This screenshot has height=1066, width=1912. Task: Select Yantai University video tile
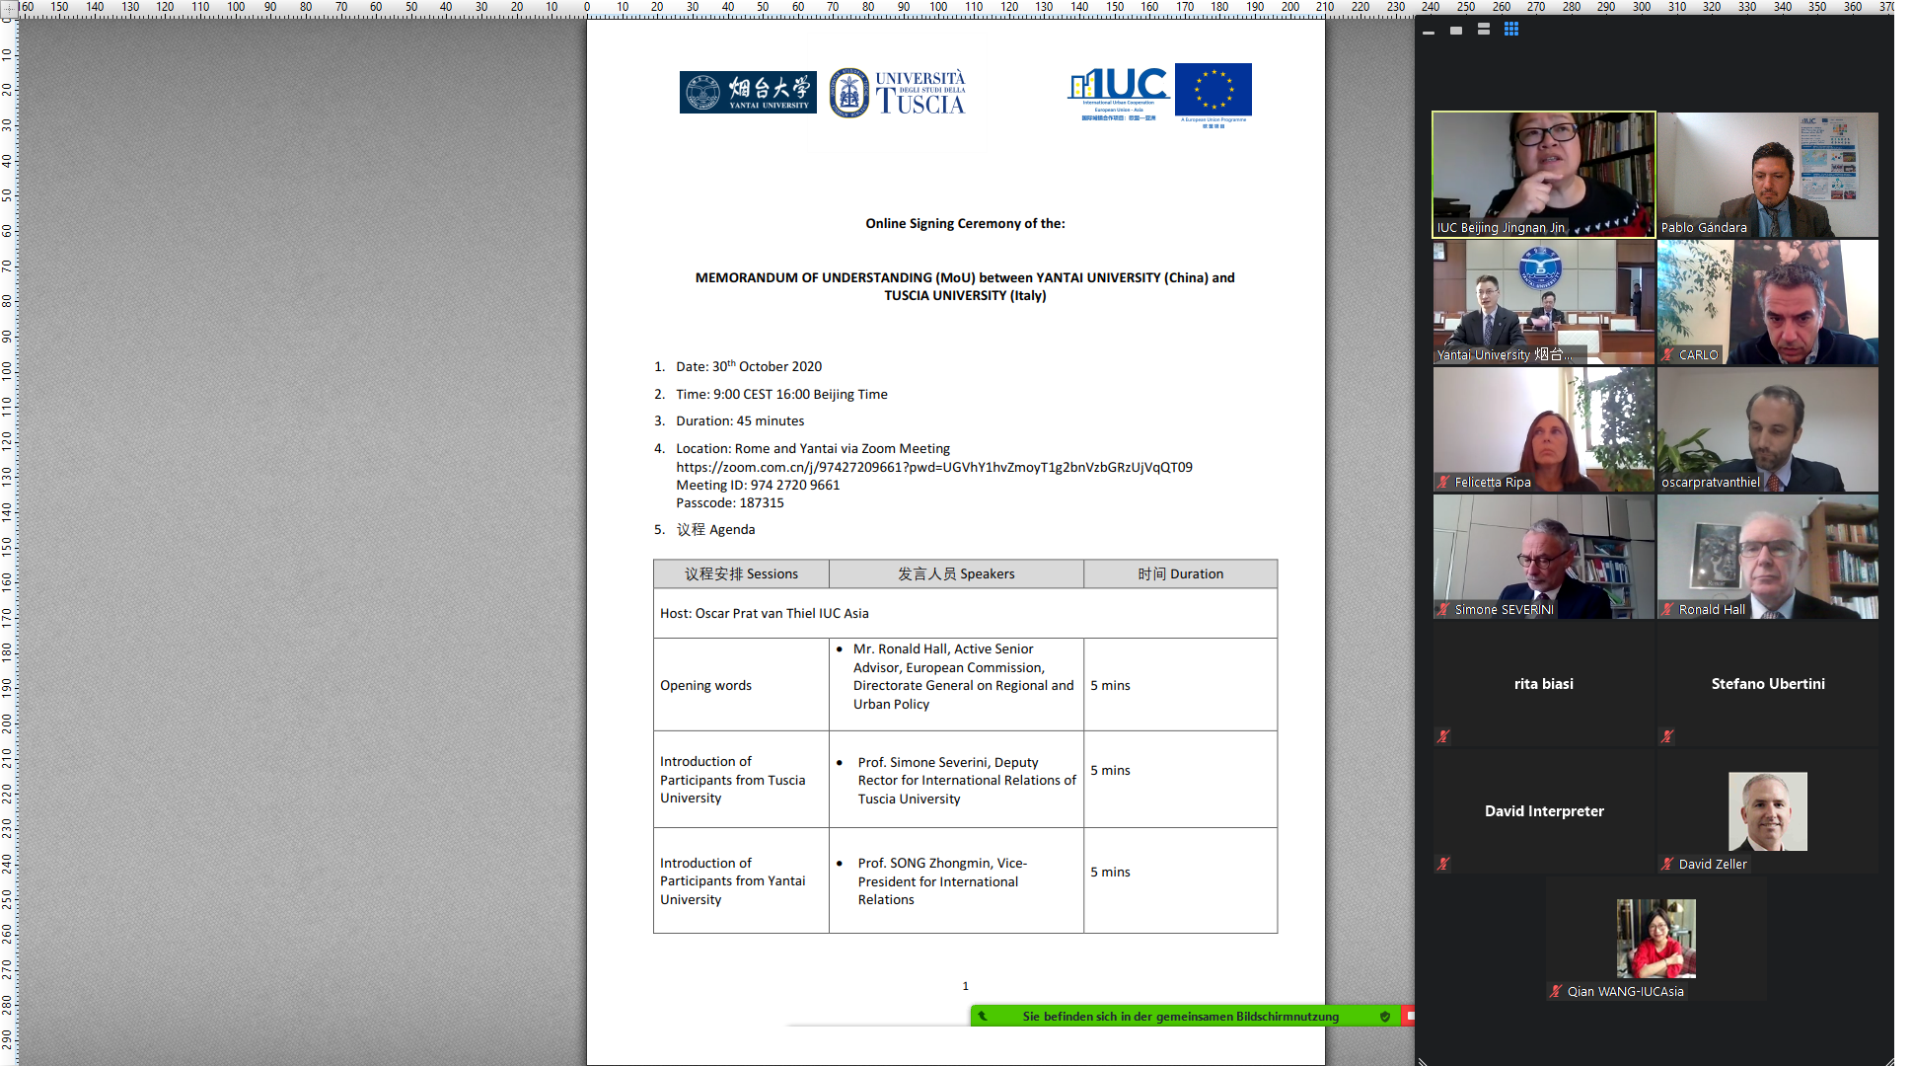pyautogui.click(x=1543, y=301)
